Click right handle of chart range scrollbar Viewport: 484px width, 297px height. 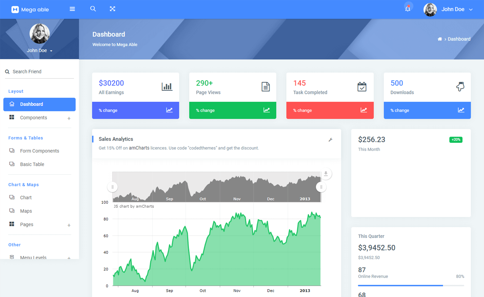tap(321, 187)
